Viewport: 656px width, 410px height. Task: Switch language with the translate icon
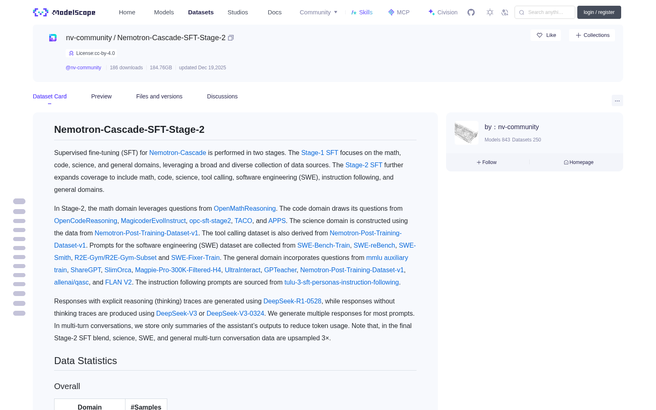tap(505, 12)
